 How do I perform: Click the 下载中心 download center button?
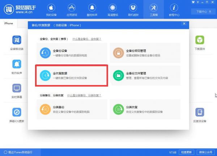coord(203,12)
